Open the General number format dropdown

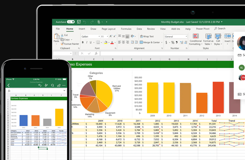click(186, 36)
